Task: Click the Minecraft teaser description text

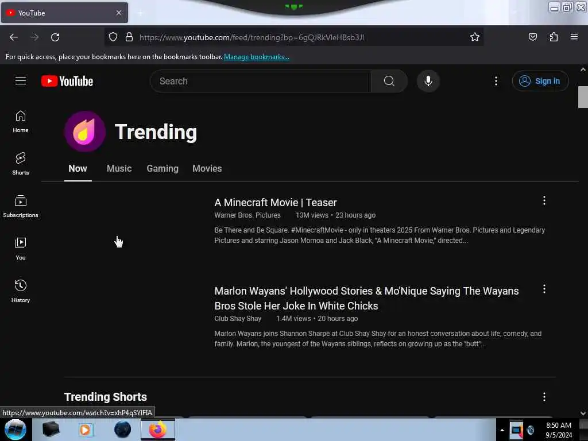Action: (x=380, y=235)
